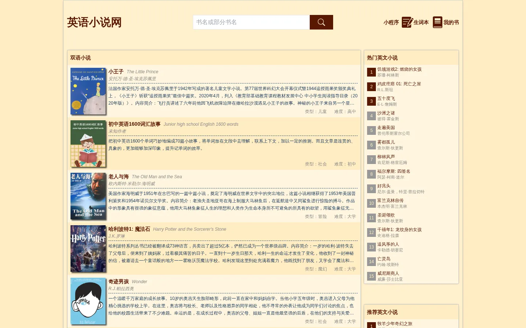
Task: Click author name 安托万·德·圣·埃克苏佩里
Action: [132, 79]
